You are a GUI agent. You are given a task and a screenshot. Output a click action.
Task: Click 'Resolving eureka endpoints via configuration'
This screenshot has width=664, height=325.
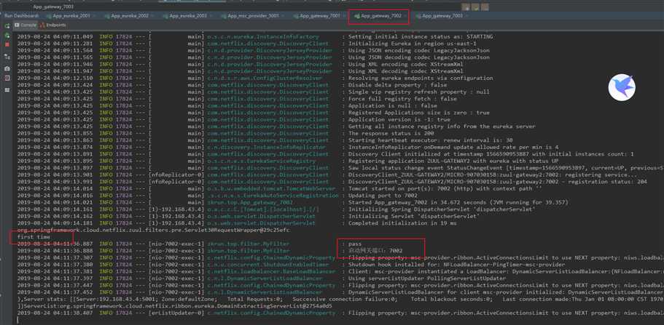421,79
